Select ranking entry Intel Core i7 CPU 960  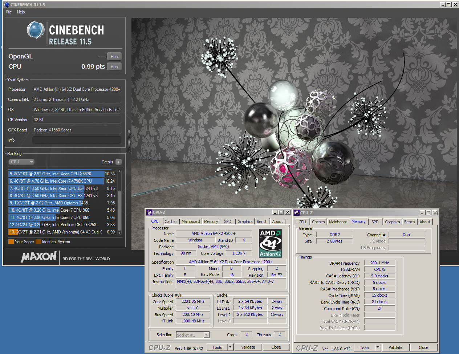[62, 210]
